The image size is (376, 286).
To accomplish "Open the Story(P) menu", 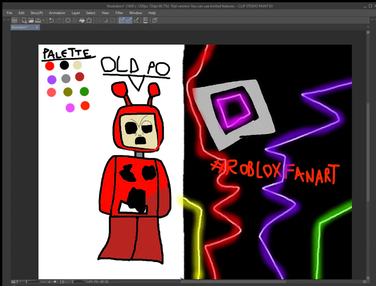I will [36, 13].
